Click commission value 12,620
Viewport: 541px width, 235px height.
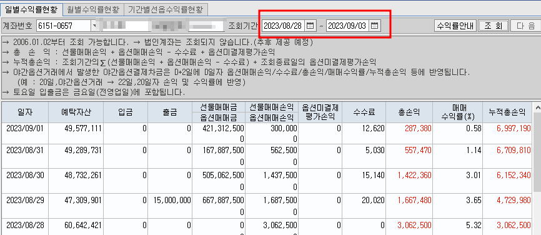pyautogui.click(x=374, y=128)
